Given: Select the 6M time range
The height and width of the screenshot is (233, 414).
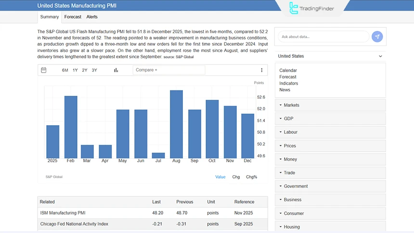Looking at the screenshot, I should tap(65, 70).
